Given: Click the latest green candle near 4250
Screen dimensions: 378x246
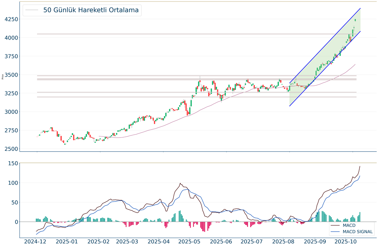Looking at the screenshot, I should click(355, 20).
